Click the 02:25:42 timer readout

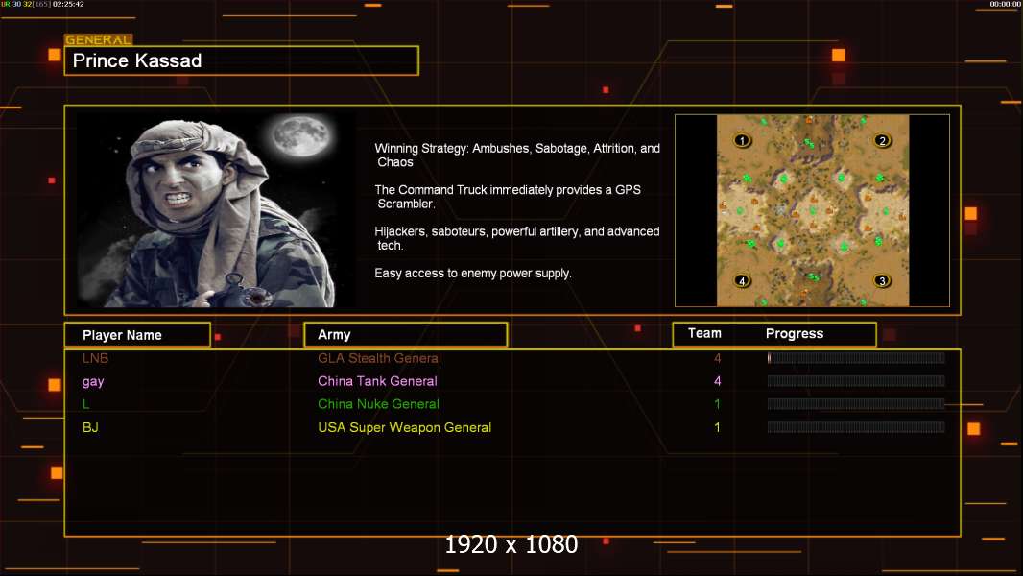coord(68,4)
